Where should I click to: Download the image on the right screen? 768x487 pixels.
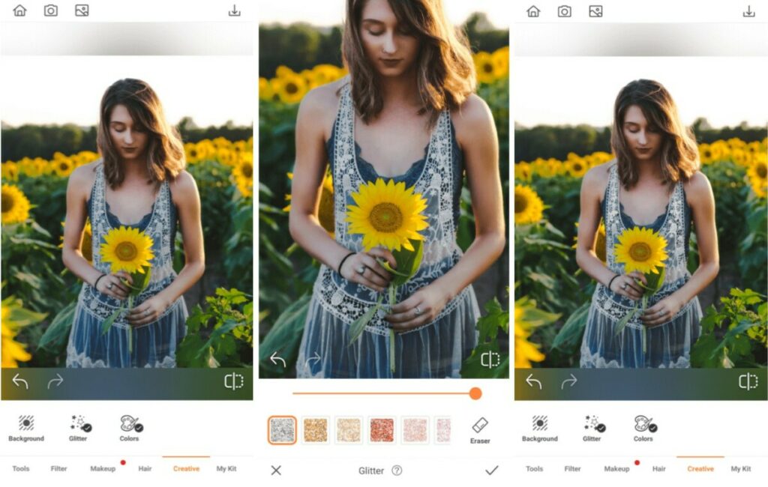tap(749, 10)
